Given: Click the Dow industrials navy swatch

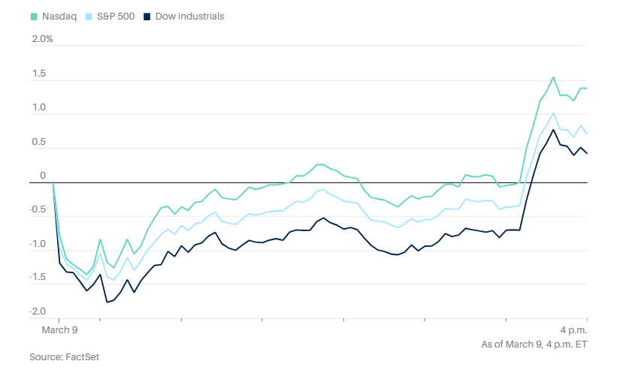Looking at the screenshot, I should [147, 16].
